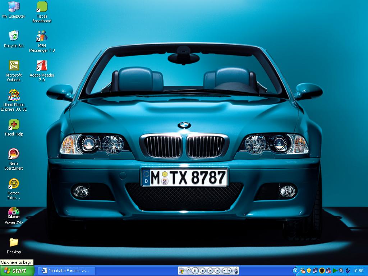Select the MSN Messenger 7.0 shortcut
Viewport: 368px width, 276px height.
pos(42,42)
